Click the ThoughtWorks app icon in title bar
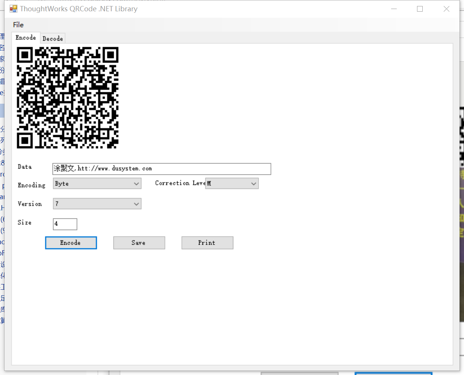The image size is (464, 375). coord(14,9)
